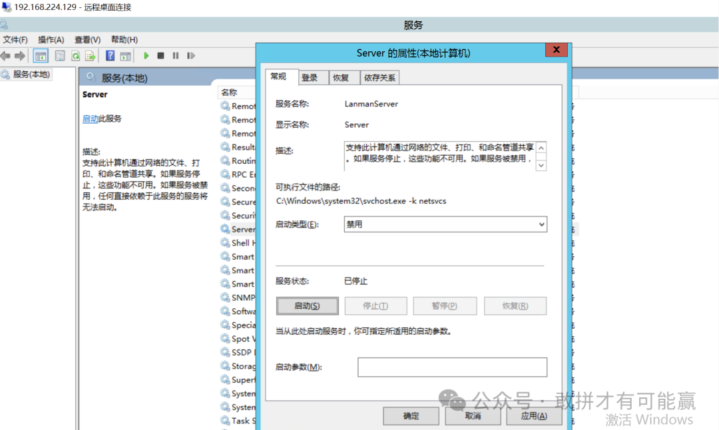Click gear icon next to Shell row
The height and width of the screenshot is (430, 719).
(x=225, y=242)
